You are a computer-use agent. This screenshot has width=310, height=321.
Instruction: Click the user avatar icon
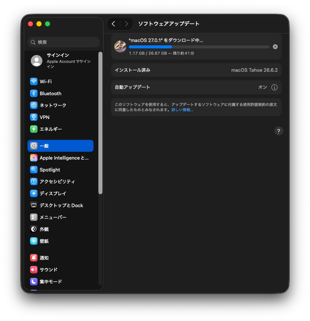37,61
